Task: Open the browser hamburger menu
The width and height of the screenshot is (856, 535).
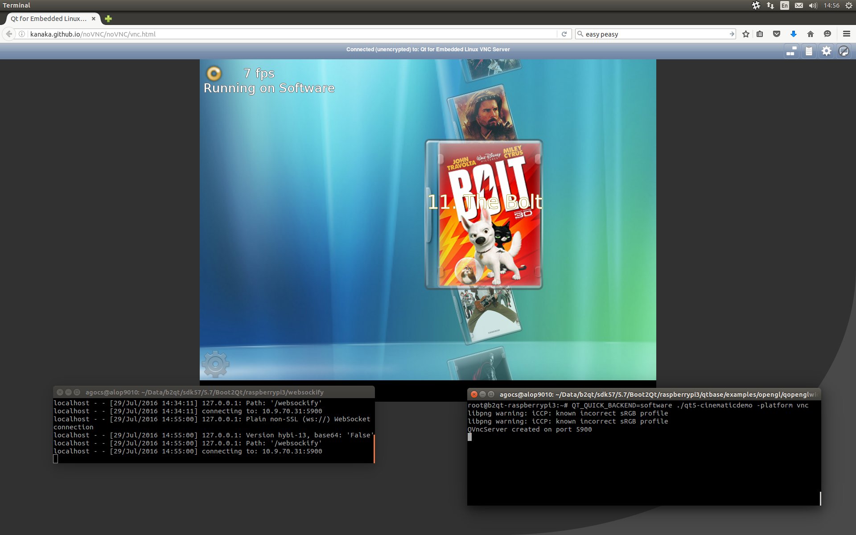Action: click(847, 34)
